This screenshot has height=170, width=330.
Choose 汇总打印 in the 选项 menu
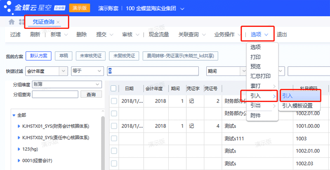[260, 76]
